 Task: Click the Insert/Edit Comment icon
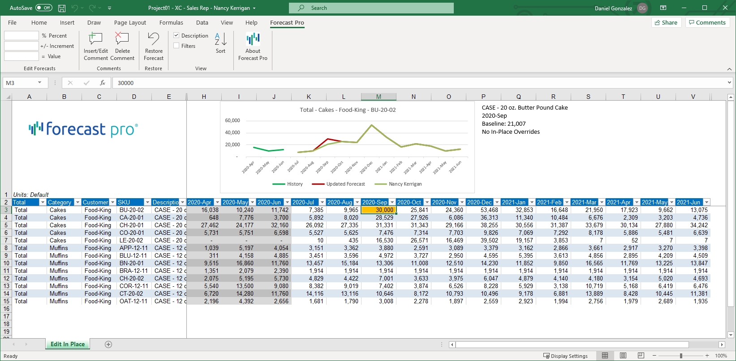pos(95,39)
